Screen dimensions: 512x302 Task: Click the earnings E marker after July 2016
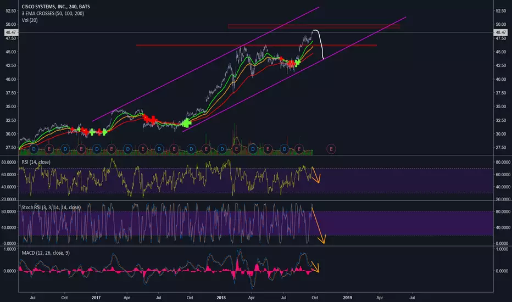pos(49,149)
